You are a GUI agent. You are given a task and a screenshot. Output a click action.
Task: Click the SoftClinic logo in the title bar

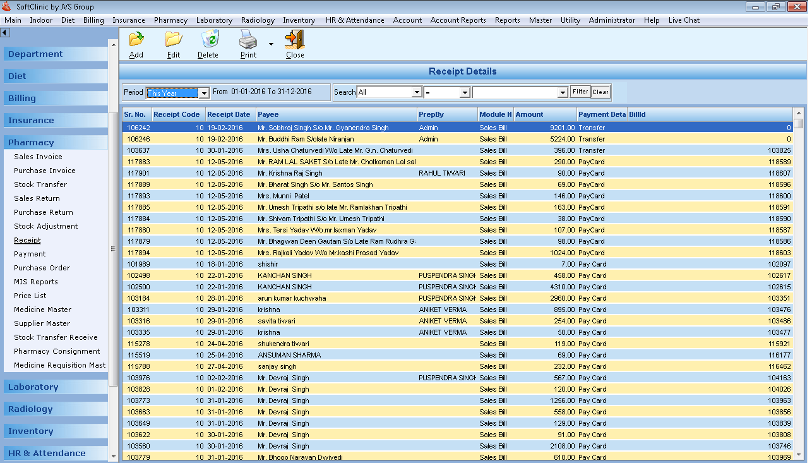(8, 6)
